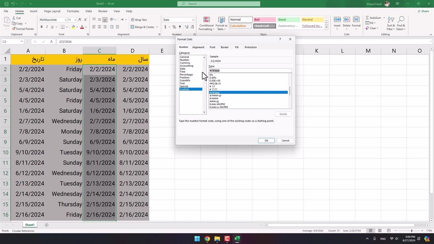Viewport: 434px width, 244px height.
Task: Toggle Italic formatting in ribbon
Action: pos(47,27)
